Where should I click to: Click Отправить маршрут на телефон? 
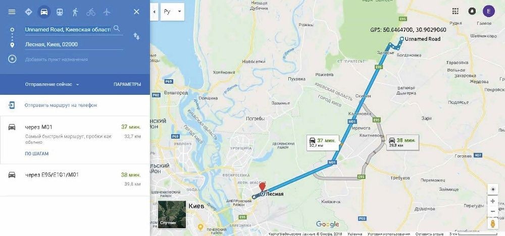click(x=61, y=105)
